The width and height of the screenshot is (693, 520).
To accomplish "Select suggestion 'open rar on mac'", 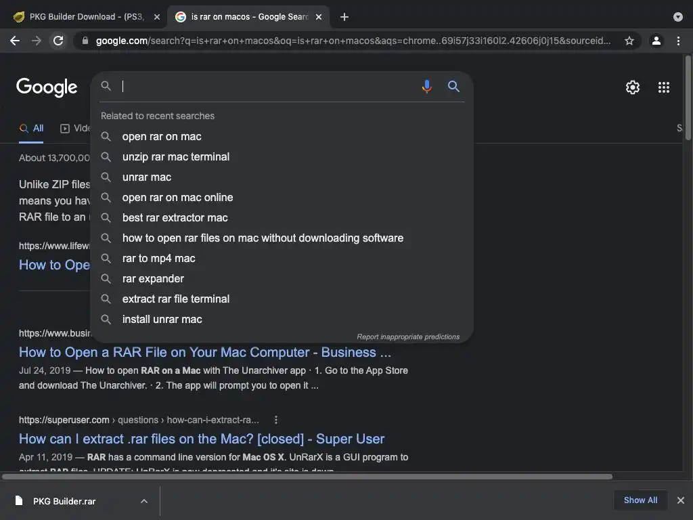I will (x=282, y=137).
